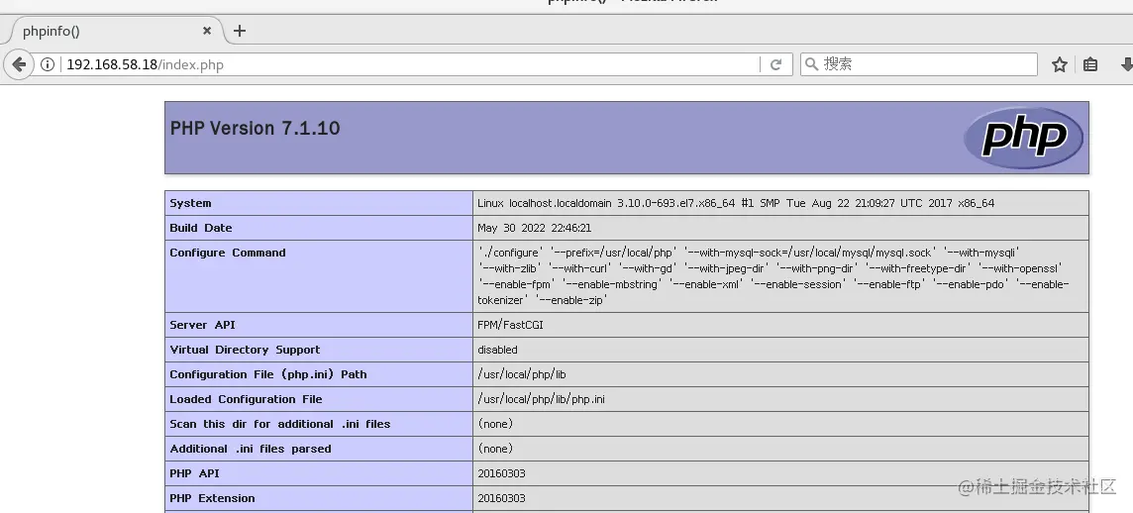Click the './configure' command text
Screen dimensions: 1133x513
510,253
